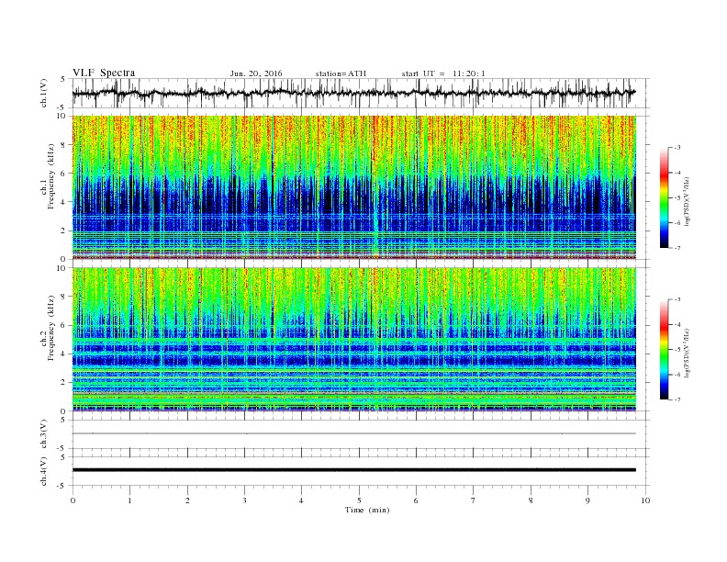Click the "-7" tick on ch.1 color bar
This screenshot has width=727, height=562.
(x=677, y=248)
